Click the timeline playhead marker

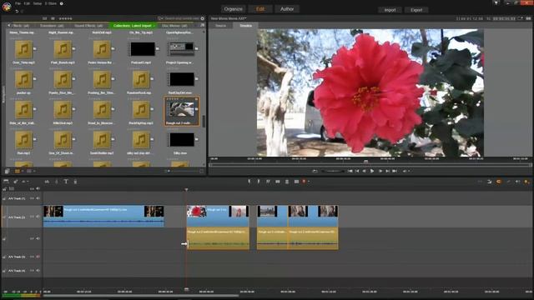(x=186, y=189)
